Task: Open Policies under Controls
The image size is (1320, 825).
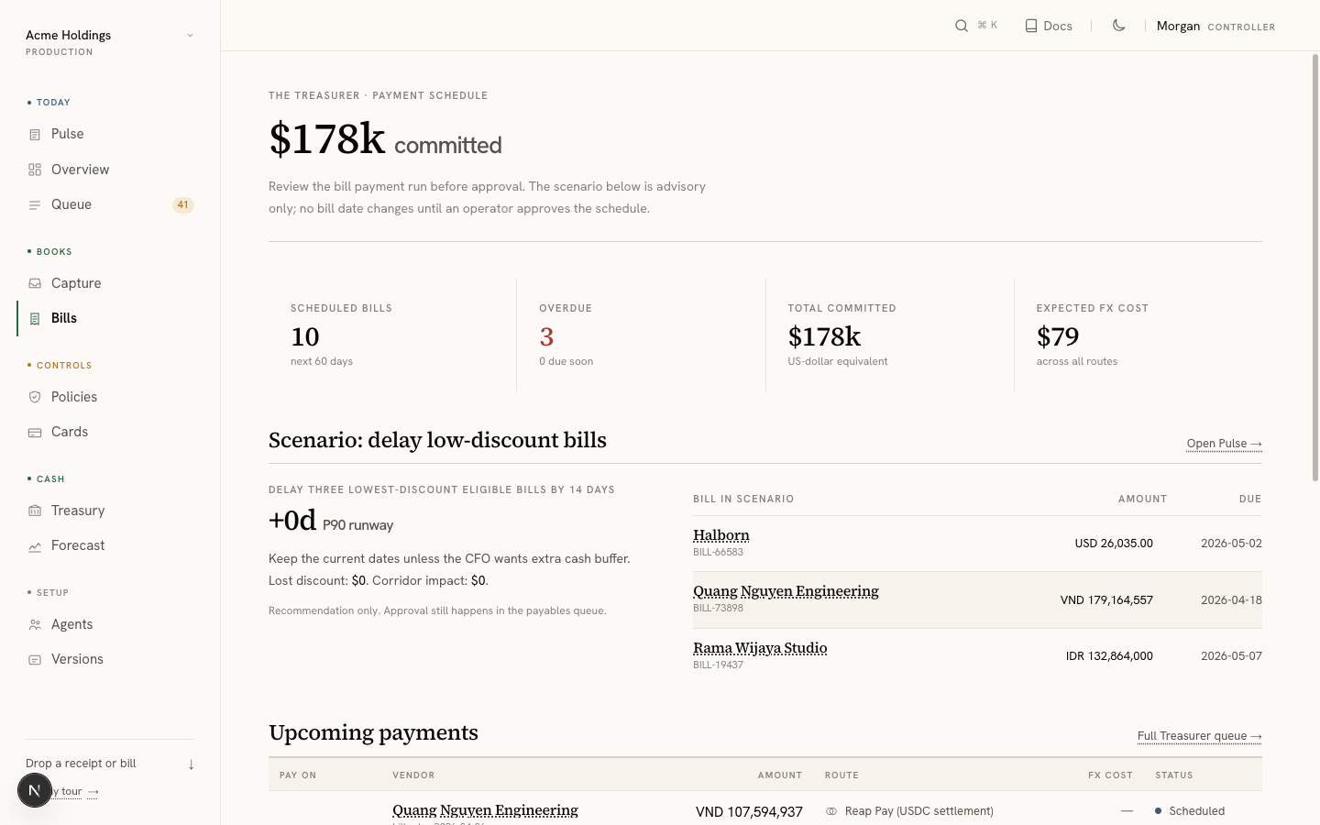Action: tap(110, 397)
